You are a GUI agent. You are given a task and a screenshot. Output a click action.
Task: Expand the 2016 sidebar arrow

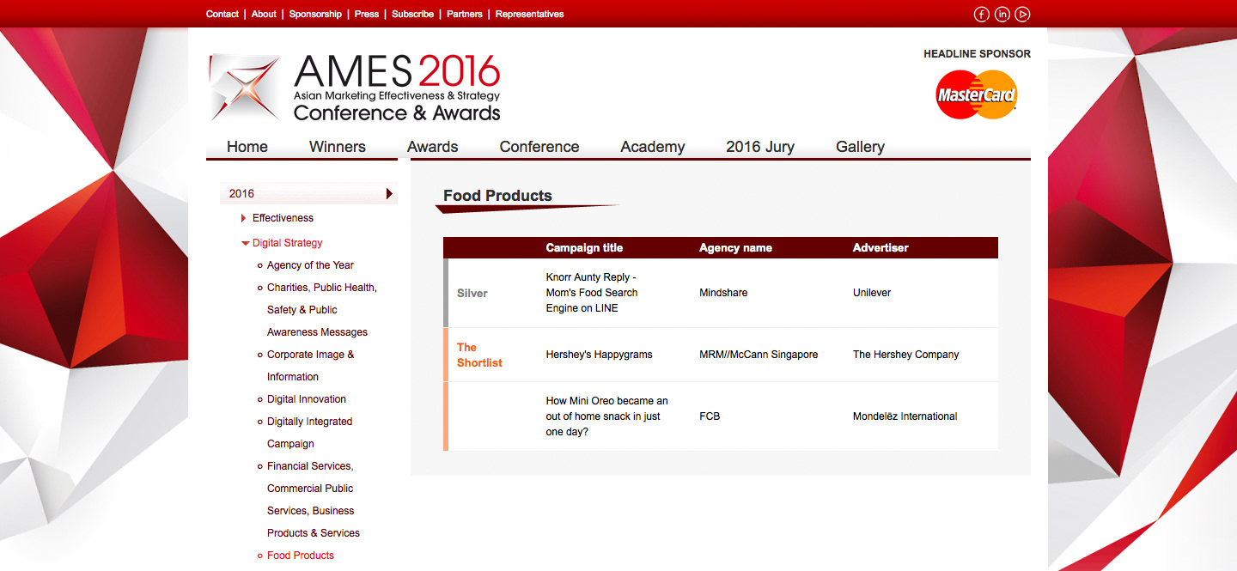point(389,193)
